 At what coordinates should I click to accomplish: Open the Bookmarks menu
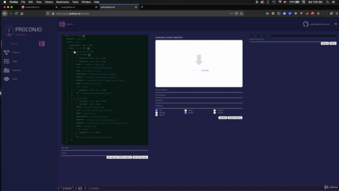[x=63, y=2]
